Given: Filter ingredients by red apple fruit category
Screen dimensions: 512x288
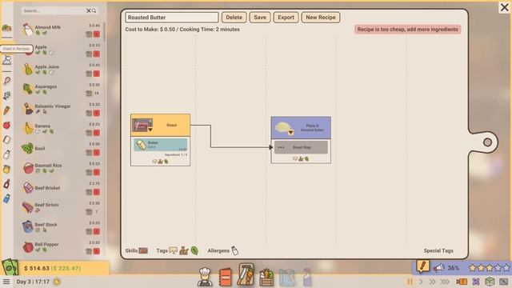Looking at the screenshot, I should coord(7,125).
